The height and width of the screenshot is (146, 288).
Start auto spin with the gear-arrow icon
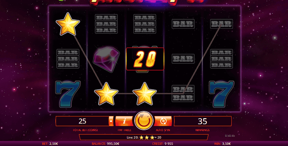163,121
